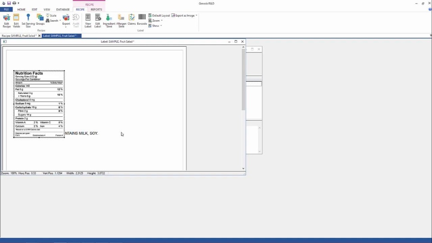The image size is (432, 243).
Task: Click the Scale button
Action: (51, 15)
